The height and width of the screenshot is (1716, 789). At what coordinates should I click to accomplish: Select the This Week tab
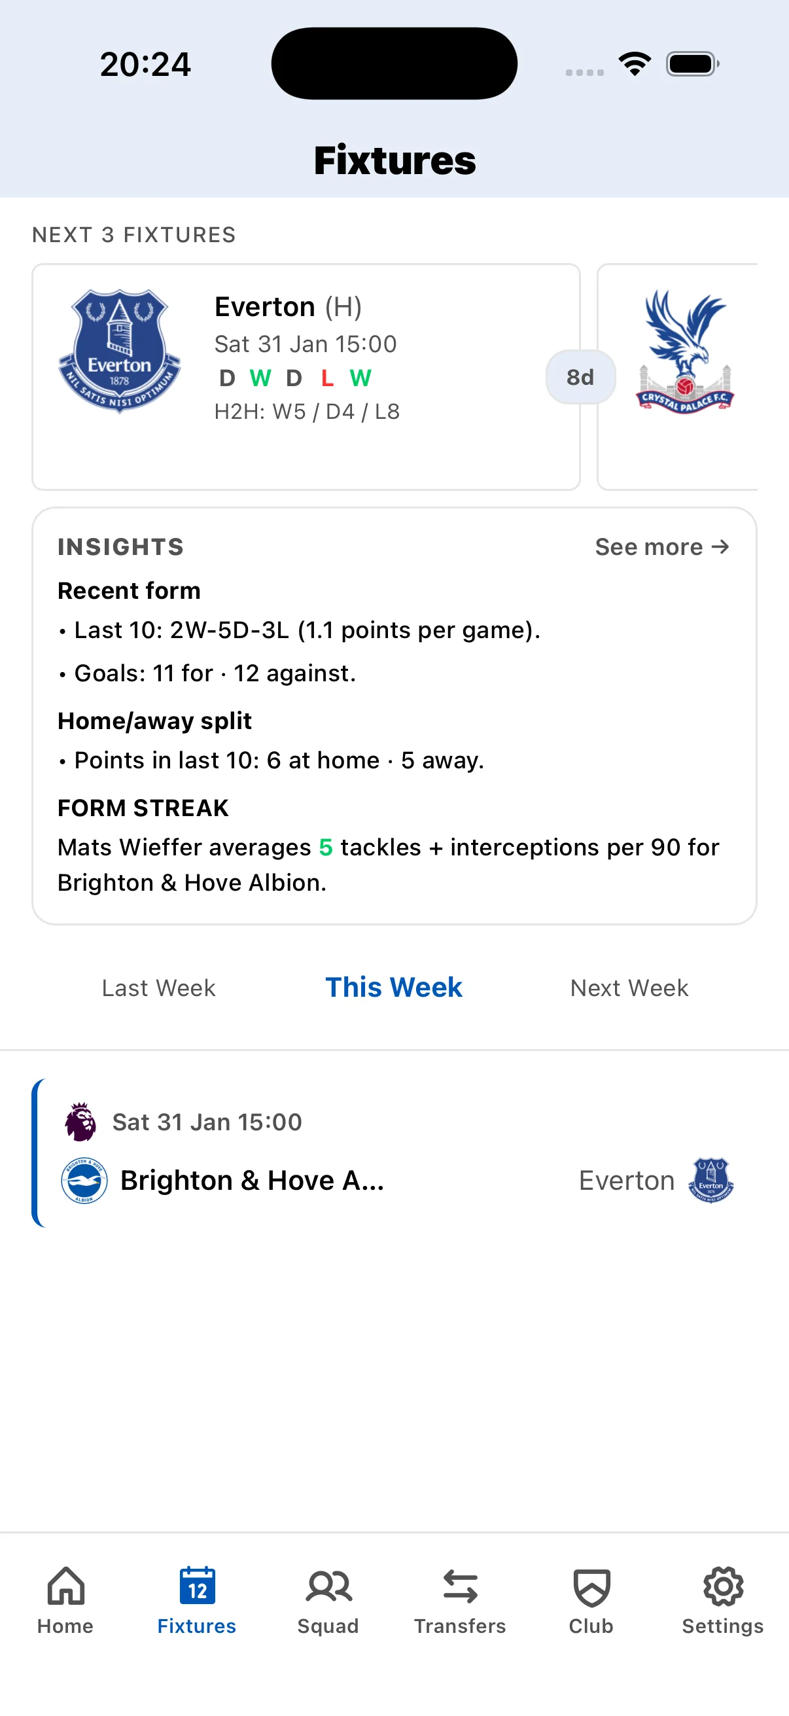pyautogui.click(x=393, y=988)
